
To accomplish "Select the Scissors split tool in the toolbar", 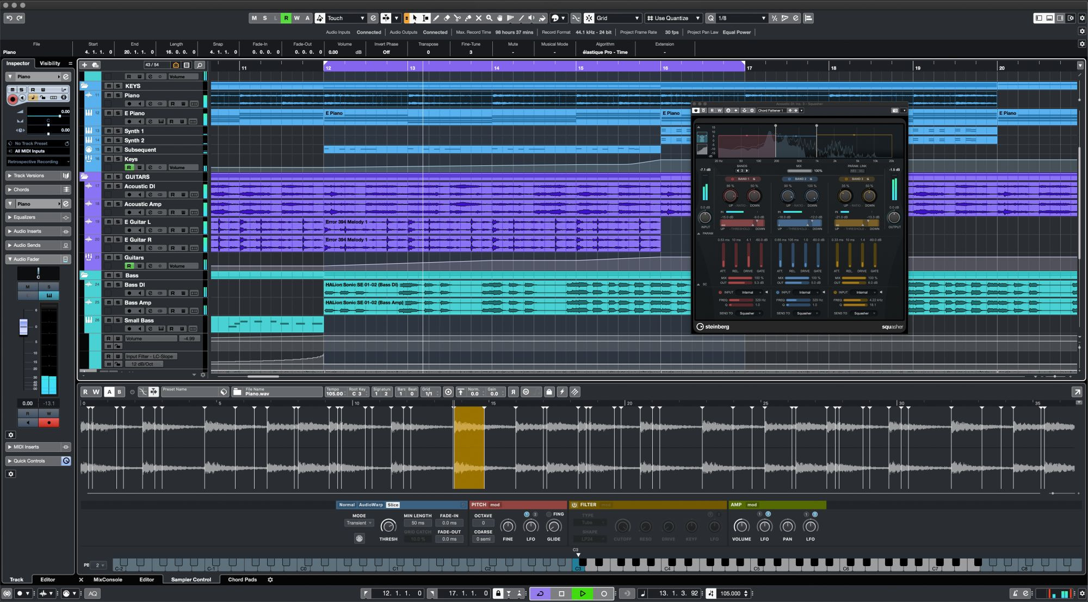I will pos(457,18).
